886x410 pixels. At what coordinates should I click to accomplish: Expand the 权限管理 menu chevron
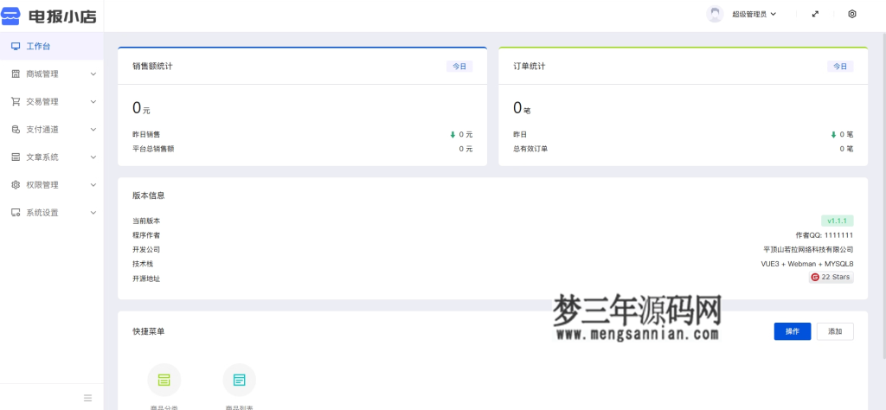point(93,184)
